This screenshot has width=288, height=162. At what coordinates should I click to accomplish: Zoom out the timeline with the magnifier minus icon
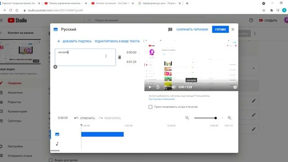pyautogui.click(x=187, y=118)
